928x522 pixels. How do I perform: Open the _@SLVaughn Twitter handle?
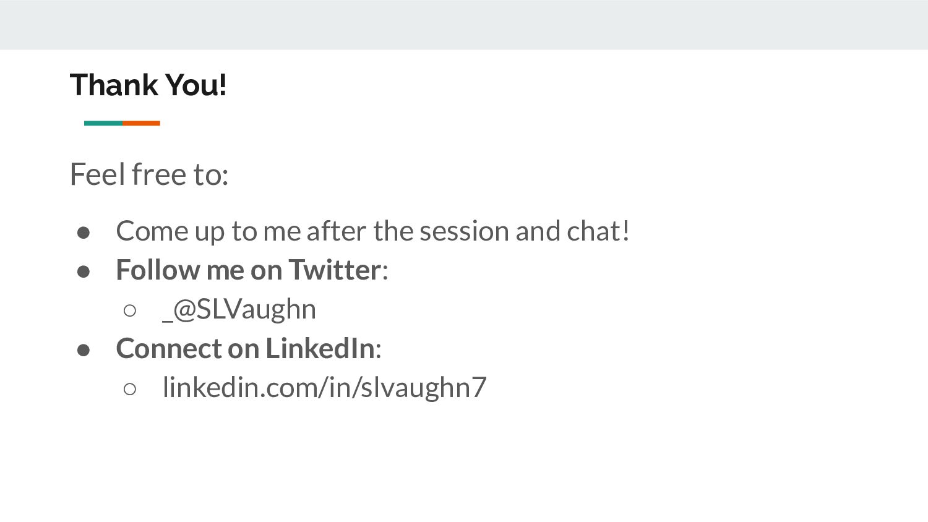(239, 309)
